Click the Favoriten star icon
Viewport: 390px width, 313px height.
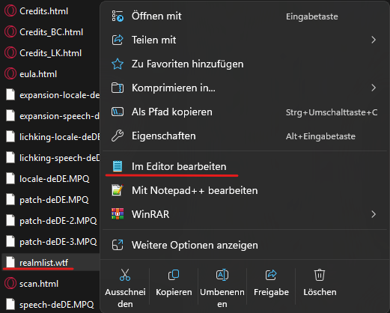(118, 64)
